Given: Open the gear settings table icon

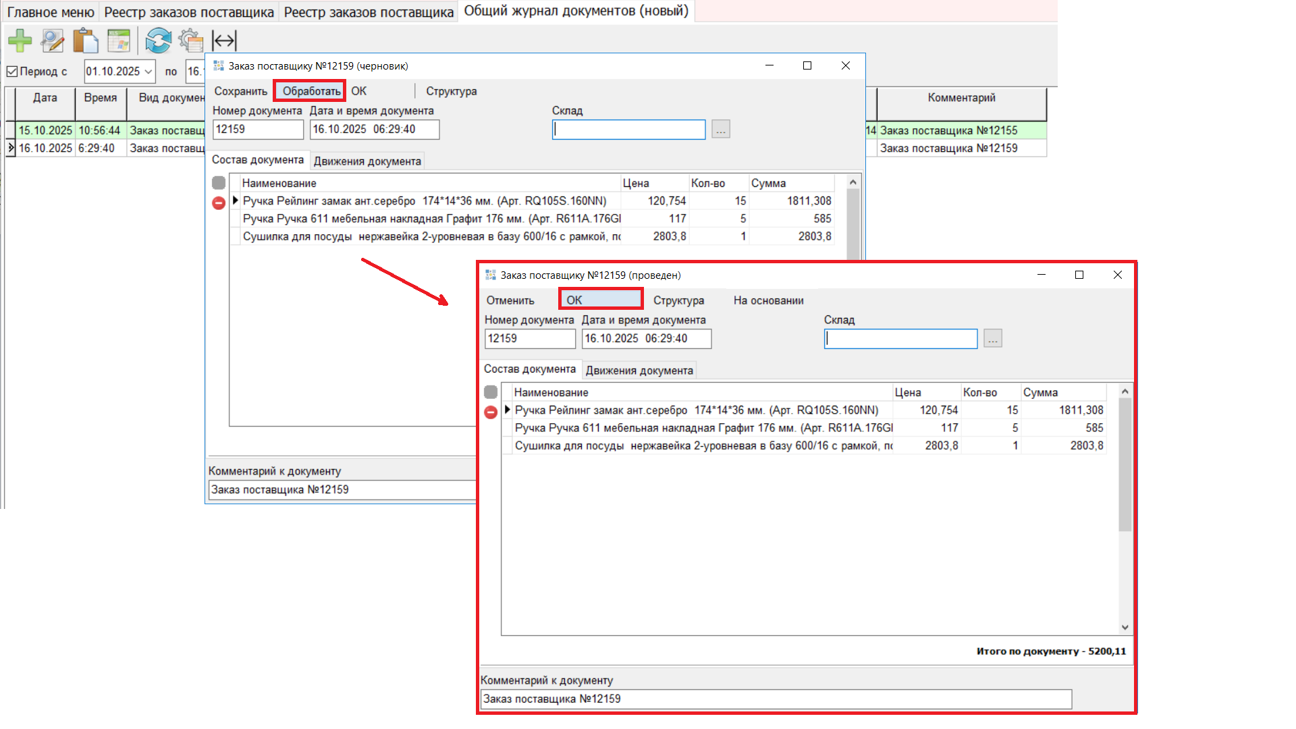Looking at the screenshot, I should 191,40.
